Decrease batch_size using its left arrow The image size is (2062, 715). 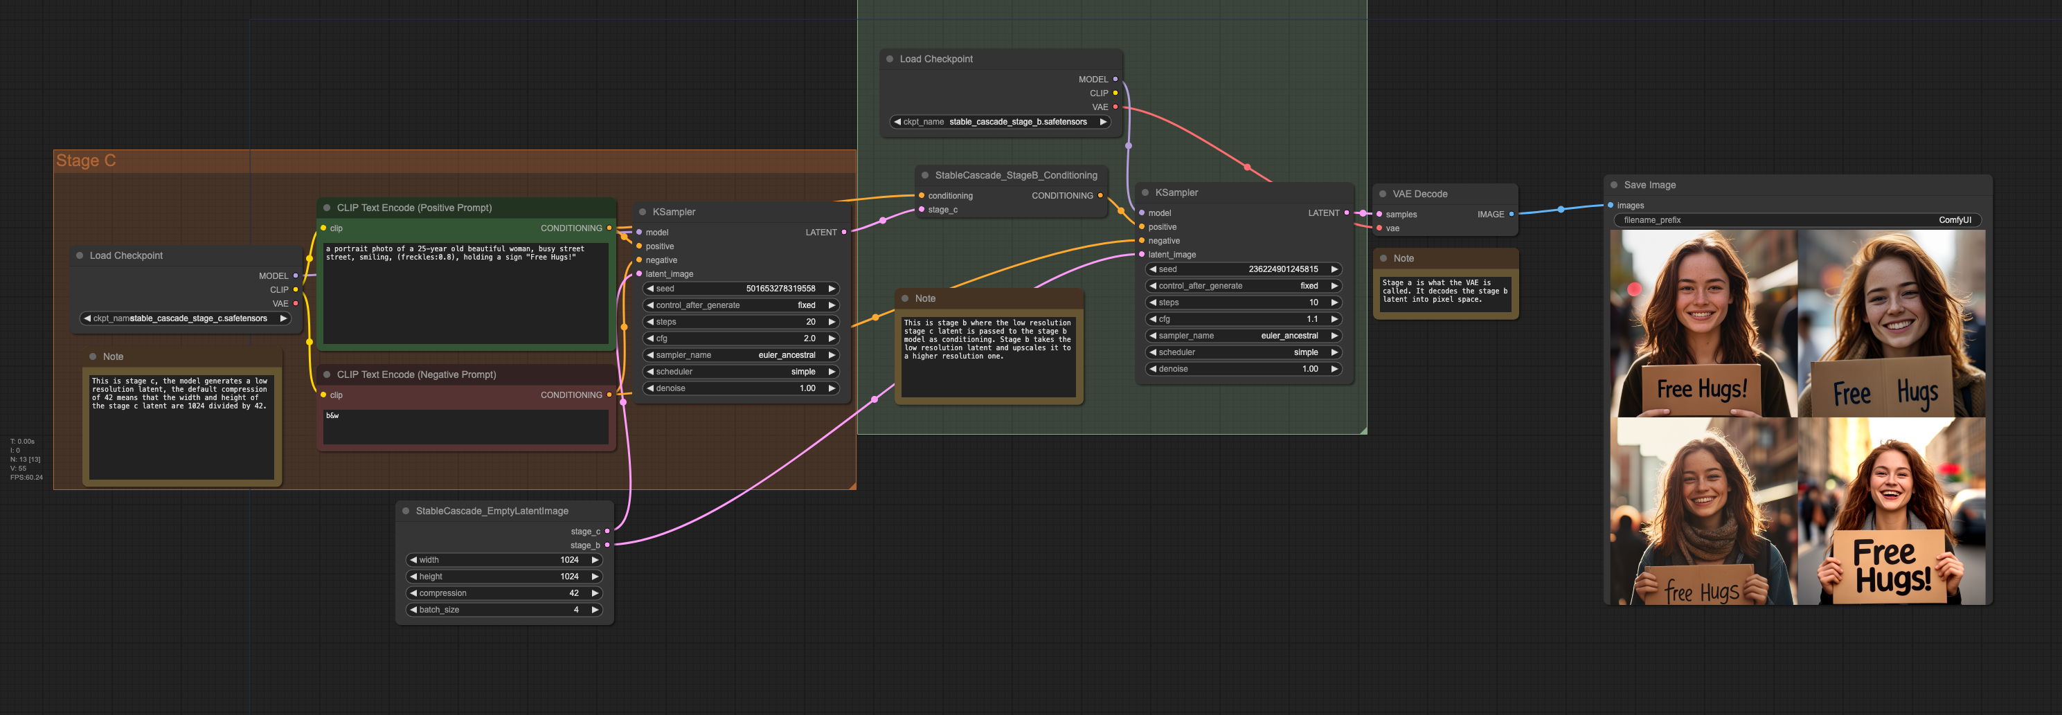pyautogui.click(x=413, y=609)
